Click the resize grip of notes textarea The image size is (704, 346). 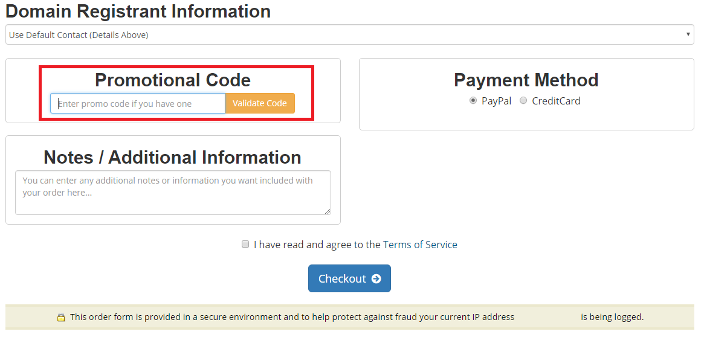(x=328, y=211)
